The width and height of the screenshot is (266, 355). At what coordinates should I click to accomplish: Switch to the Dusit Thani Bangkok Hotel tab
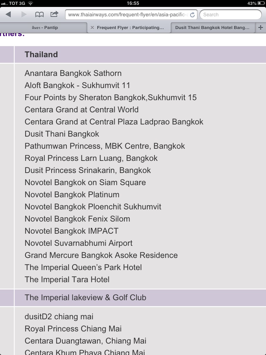pyautogui.click(x=212, y=28)
